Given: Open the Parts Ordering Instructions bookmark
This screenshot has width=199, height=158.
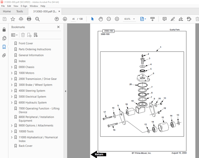Looking at the screenshot, I should (35, 49).
